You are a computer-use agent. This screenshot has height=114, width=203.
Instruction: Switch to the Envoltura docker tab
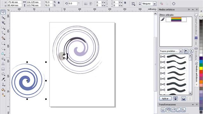196,54
